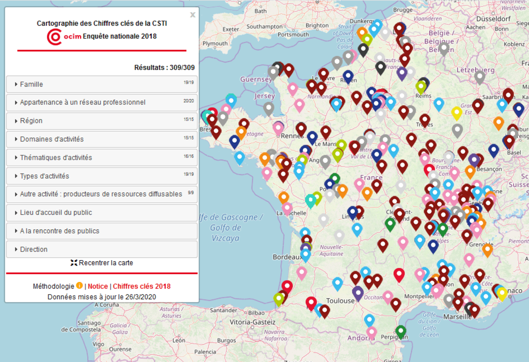Screen dimensions: 529x362
Task: Expand the Famille filter section
Action: (x=102, y=84)
